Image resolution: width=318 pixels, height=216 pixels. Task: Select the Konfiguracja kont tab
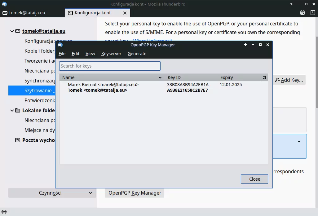[98, 13]
